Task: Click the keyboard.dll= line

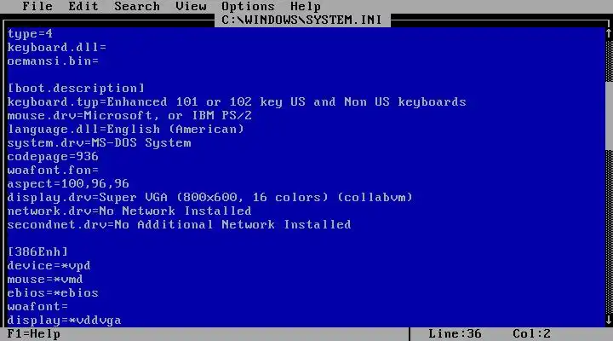Action: click(57, 48)
